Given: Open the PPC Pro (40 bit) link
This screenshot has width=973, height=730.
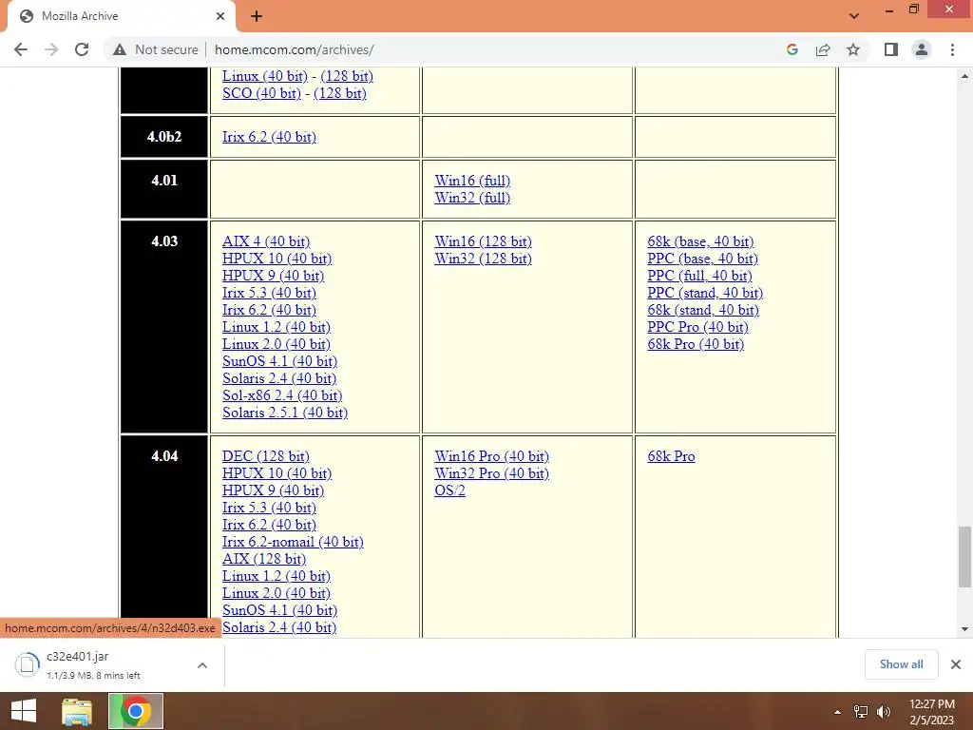Looking at the screenshot, I should point(697,327).
